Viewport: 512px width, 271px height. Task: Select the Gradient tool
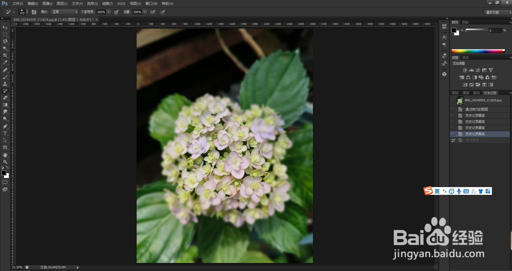point(5,105)
